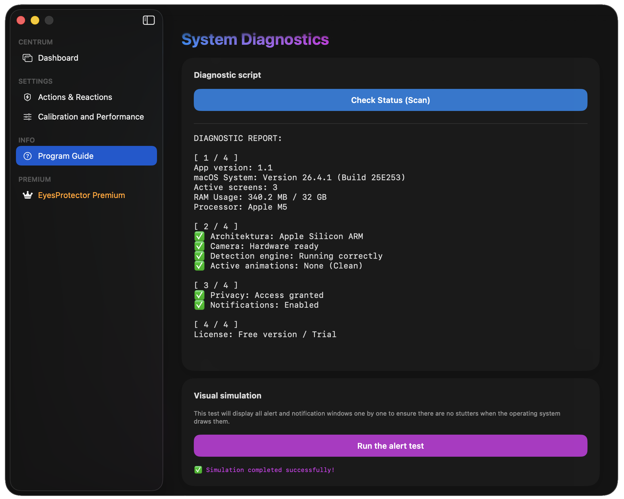Screen dimensions: 624x499
Task: Select Dashboard in the sidebar
Action: (86, 58)
